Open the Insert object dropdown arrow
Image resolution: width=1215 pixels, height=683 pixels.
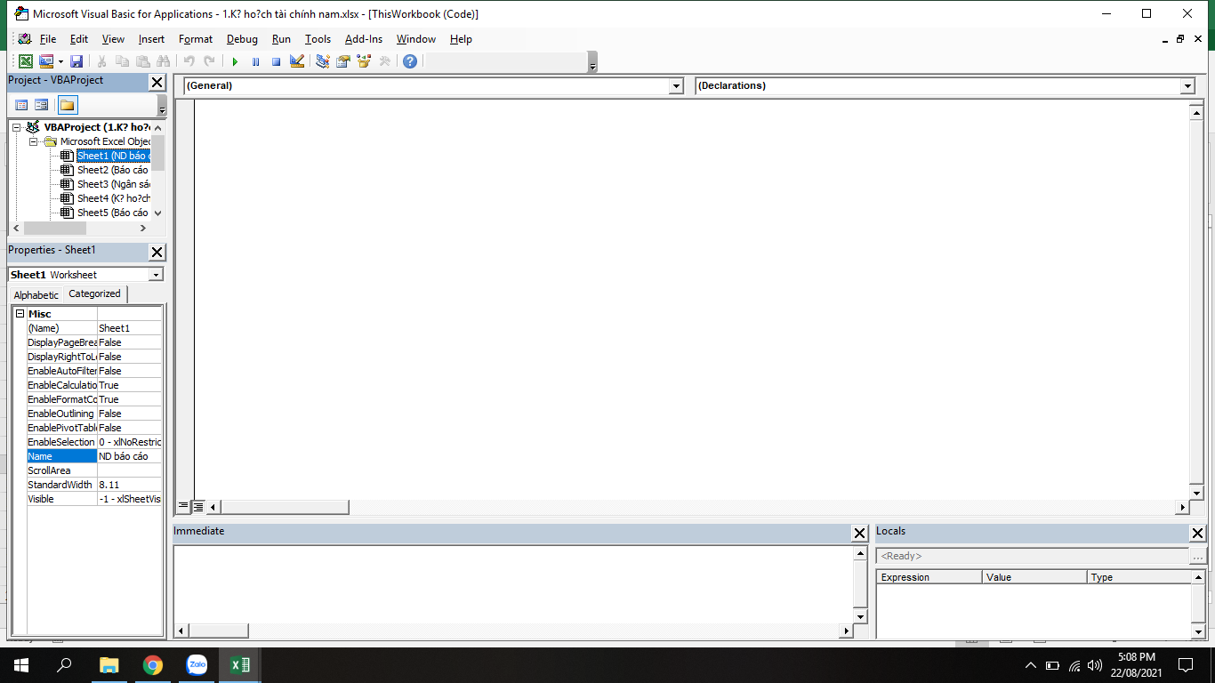(60, 61)
